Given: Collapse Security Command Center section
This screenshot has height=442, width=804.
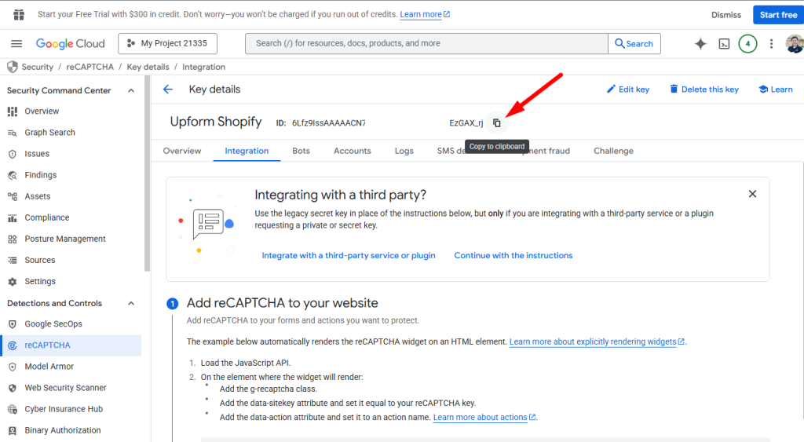Looking at the screenshot, I should coord(131,91).
